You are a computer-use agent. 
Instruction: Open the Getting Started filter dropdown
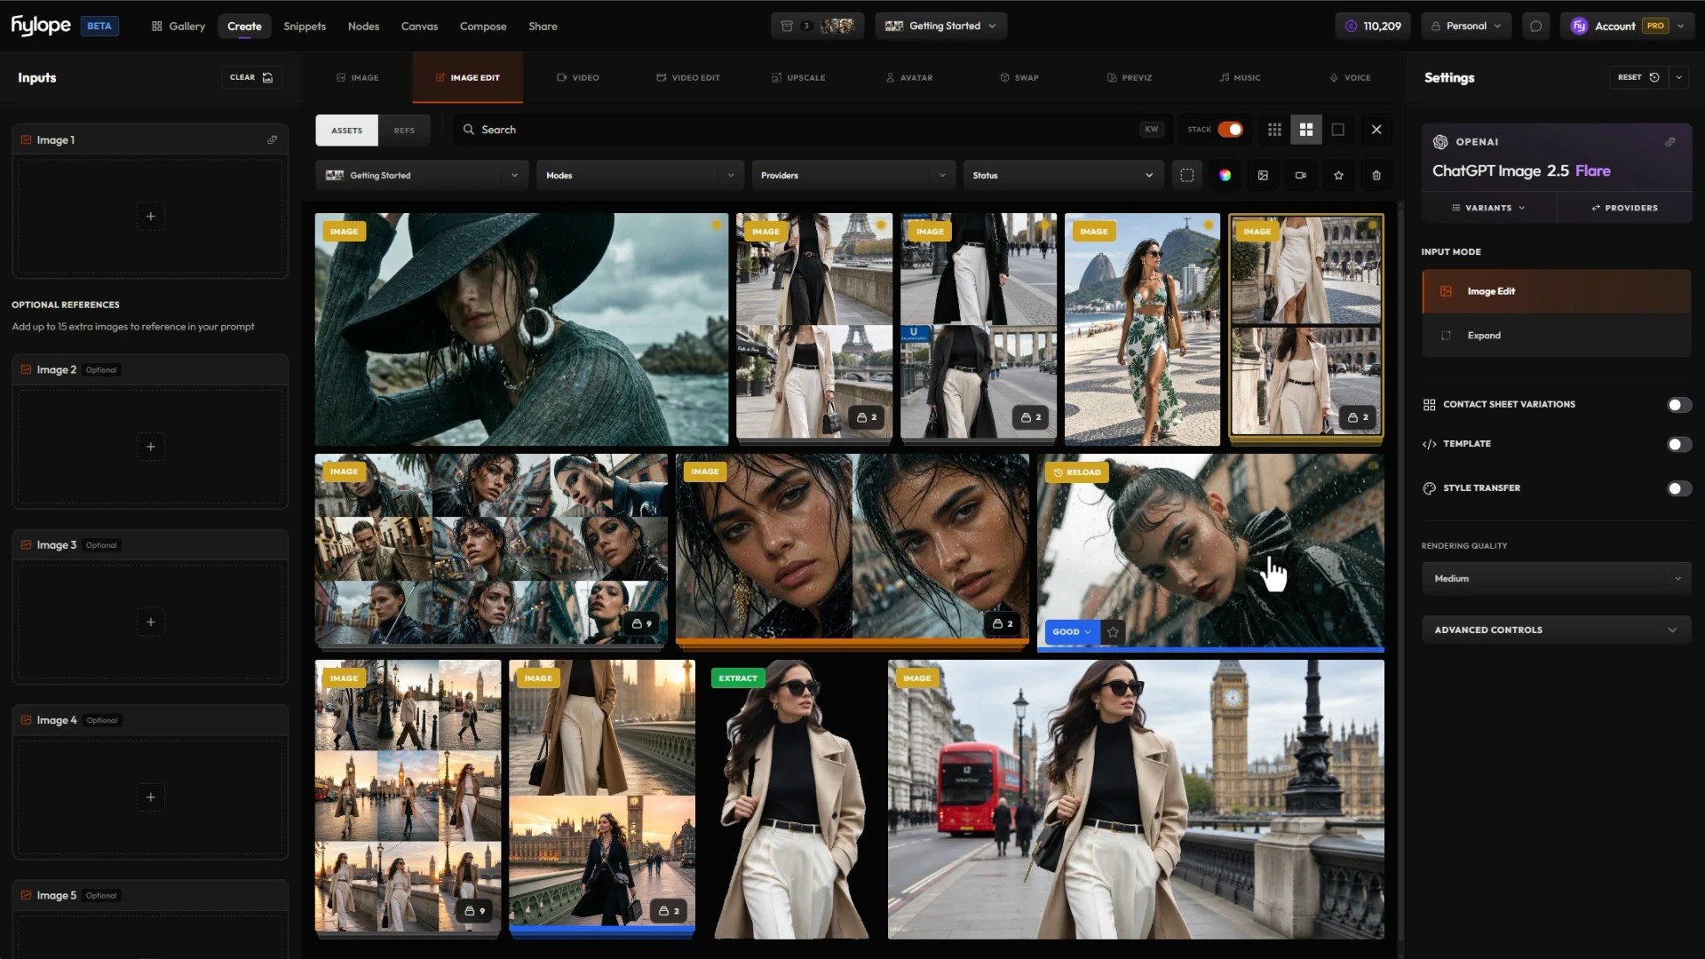click(422, 175)
